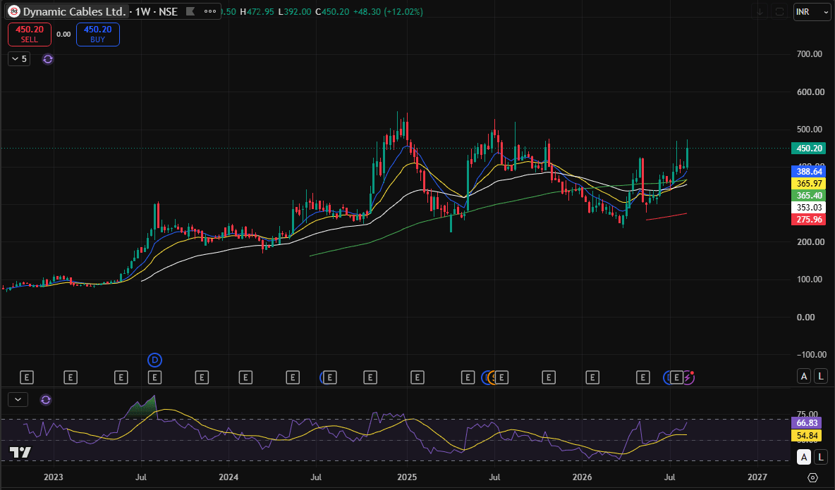The height and width of the screenshot is (490, 835).
Task: Click the 2024 label on the time axis
Action: [x=228, y=477]
